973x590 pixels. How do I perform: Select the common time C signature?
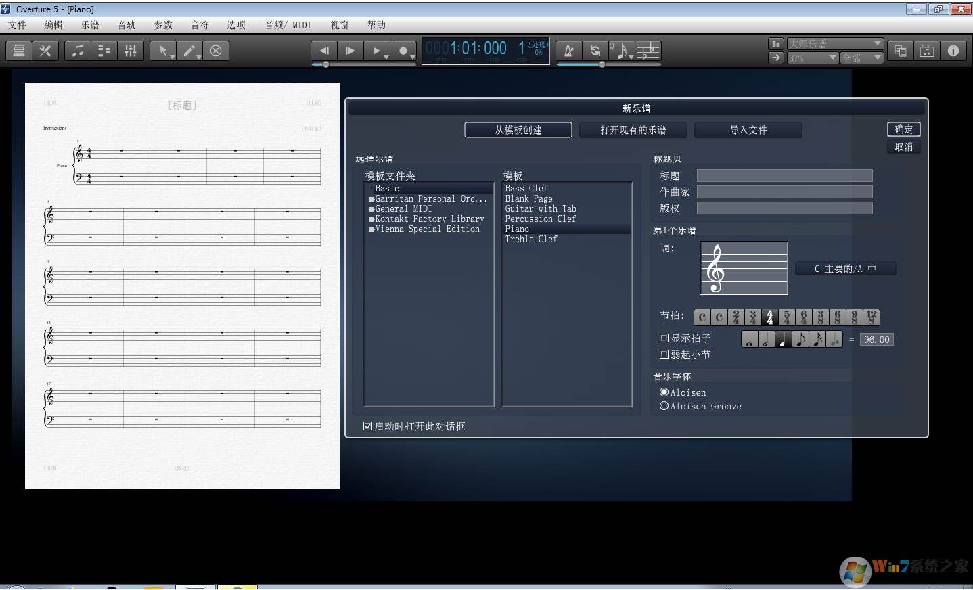702,317
